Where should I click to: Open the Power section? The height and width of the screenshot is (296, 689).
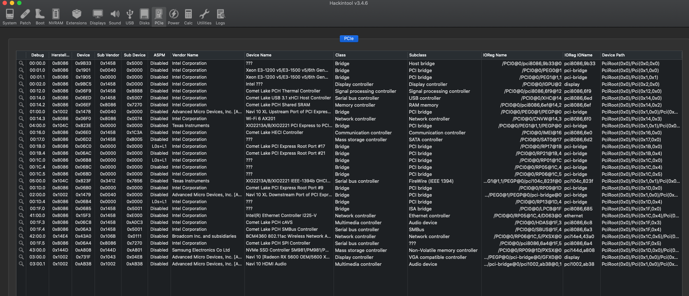[174, 17]
